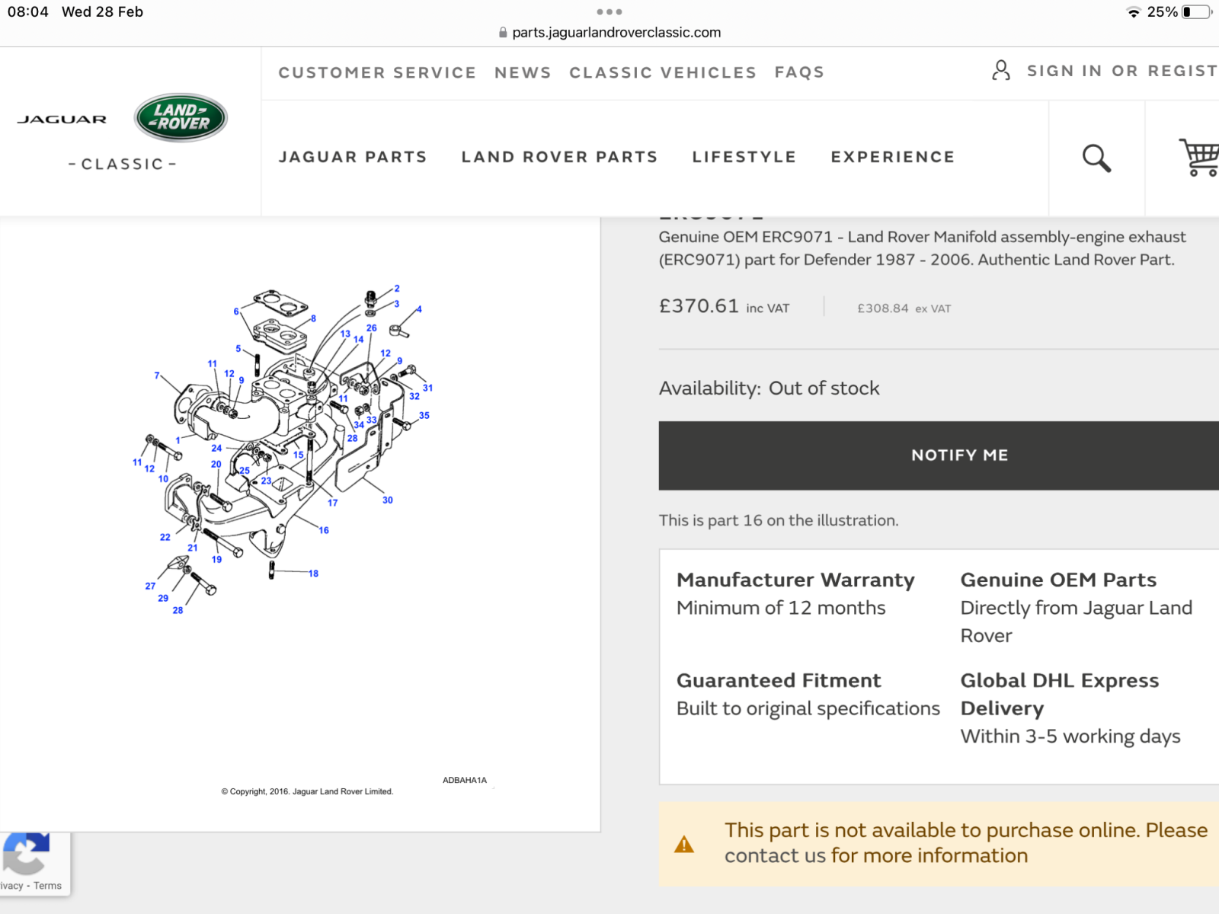
Task: Open Classic Vehicles menu item
Action: (x=663, y=72)
